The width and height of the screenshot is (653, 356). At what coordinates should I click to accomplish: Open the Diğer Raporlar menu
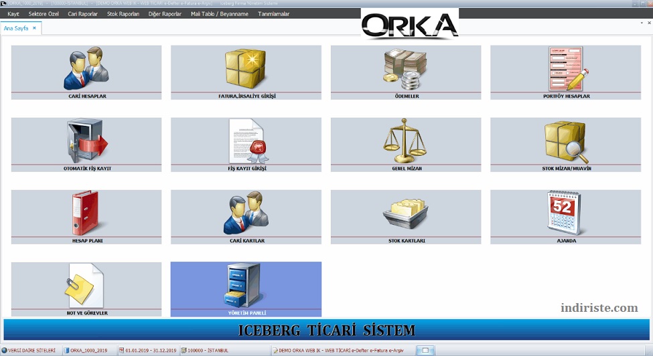[x=165, y=14]
